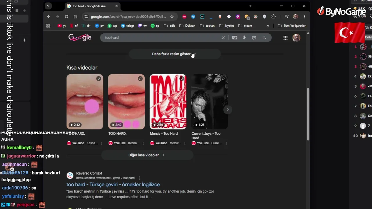
Task: Go back to the previous page
Action: [x=49, y=17]
